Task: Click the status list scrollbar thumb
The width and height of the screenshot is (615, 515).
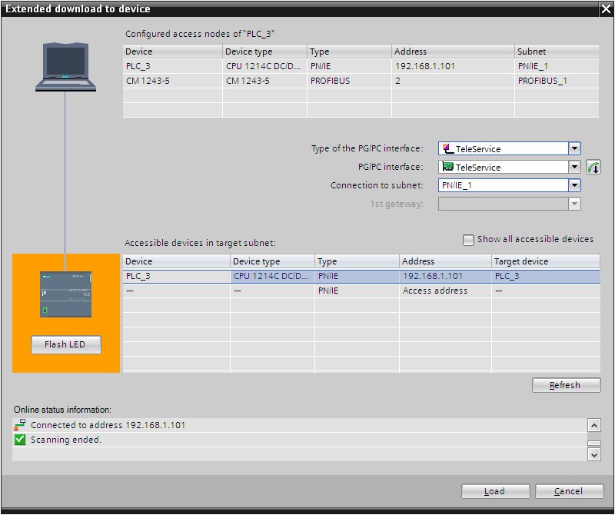Action: coord(594,444)
